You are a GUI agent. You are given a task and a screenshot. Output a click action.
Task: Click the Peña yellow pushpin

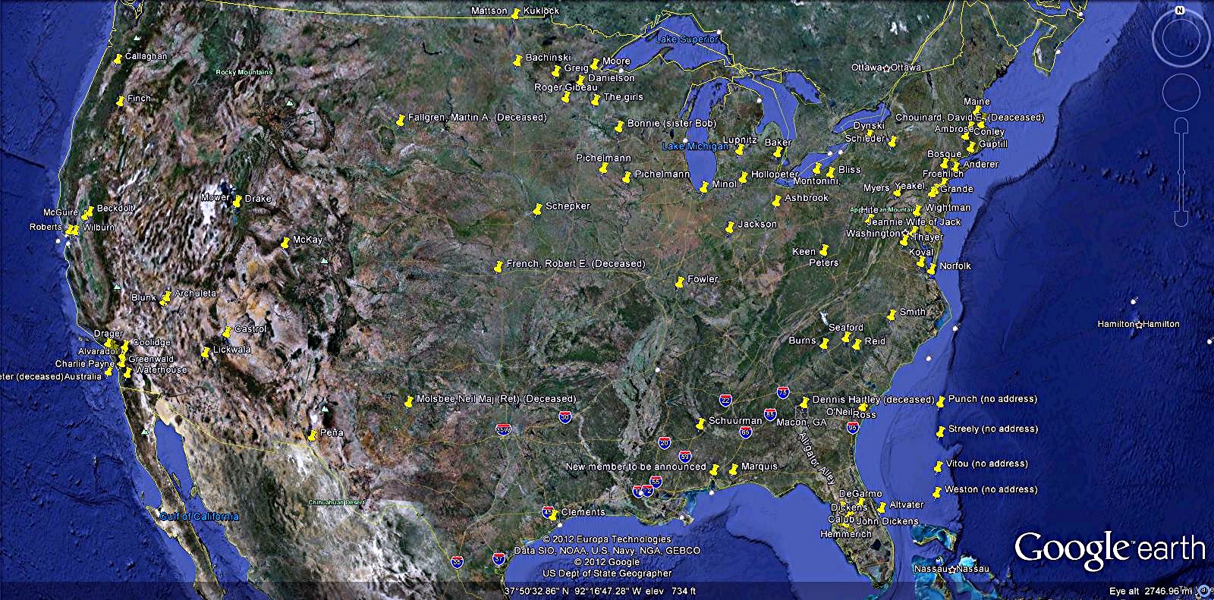(313, 435)
